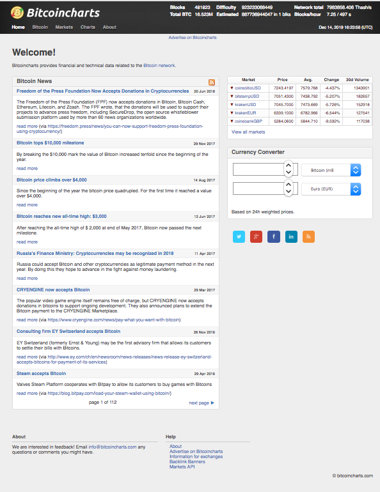The width and height of the screenshot is (380, 492).
Task: Go to the Home nav tab
Action: coord(18,27)
